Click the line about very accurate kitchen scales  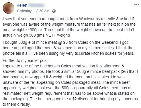68,53
